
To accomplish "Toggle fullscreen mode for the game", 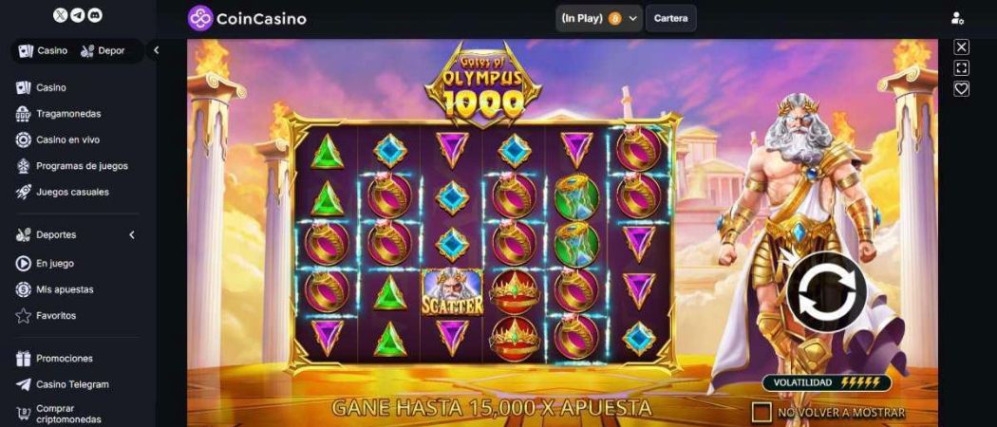I will (x=961, y=68).
